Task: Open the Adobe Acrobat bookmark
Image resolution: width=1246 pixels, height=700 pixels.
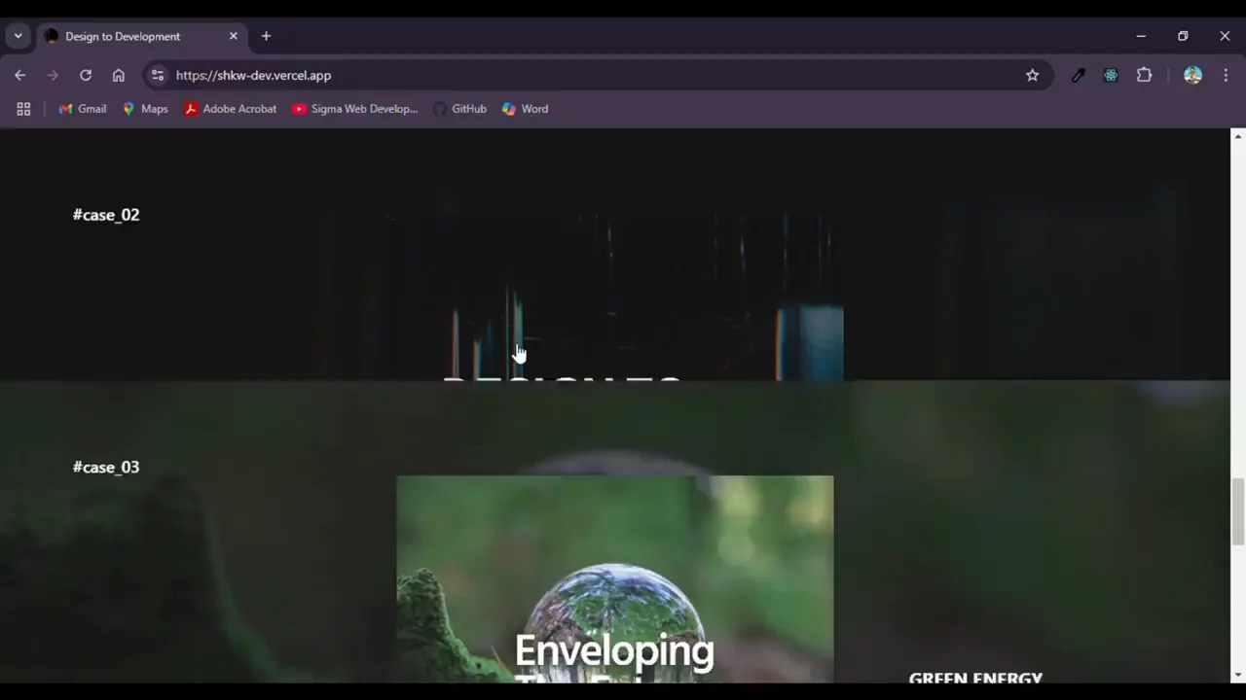Action: (x=231, y=109)
